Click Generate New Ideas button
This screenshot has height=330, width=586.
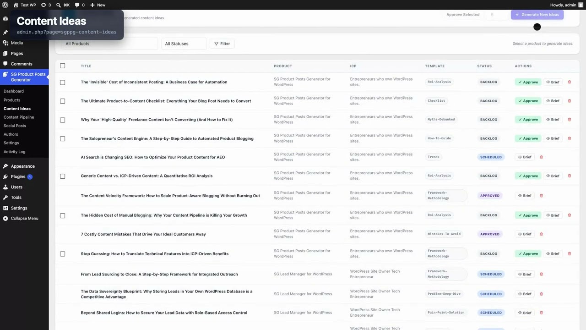(537, 15)
